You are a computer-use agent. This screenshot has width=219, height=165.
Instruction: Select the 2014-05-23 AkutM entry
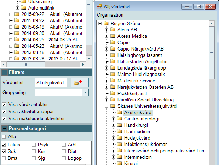(52, 46)
